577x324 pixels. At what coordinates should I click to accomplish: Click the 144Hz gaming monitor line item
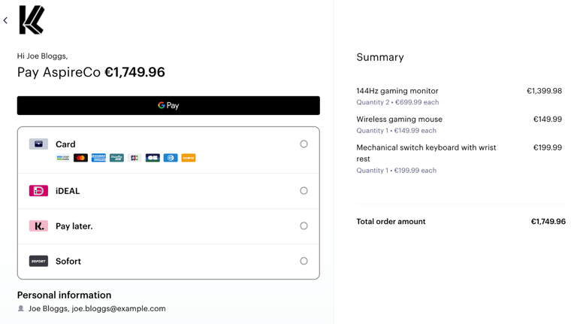[397, 91]
